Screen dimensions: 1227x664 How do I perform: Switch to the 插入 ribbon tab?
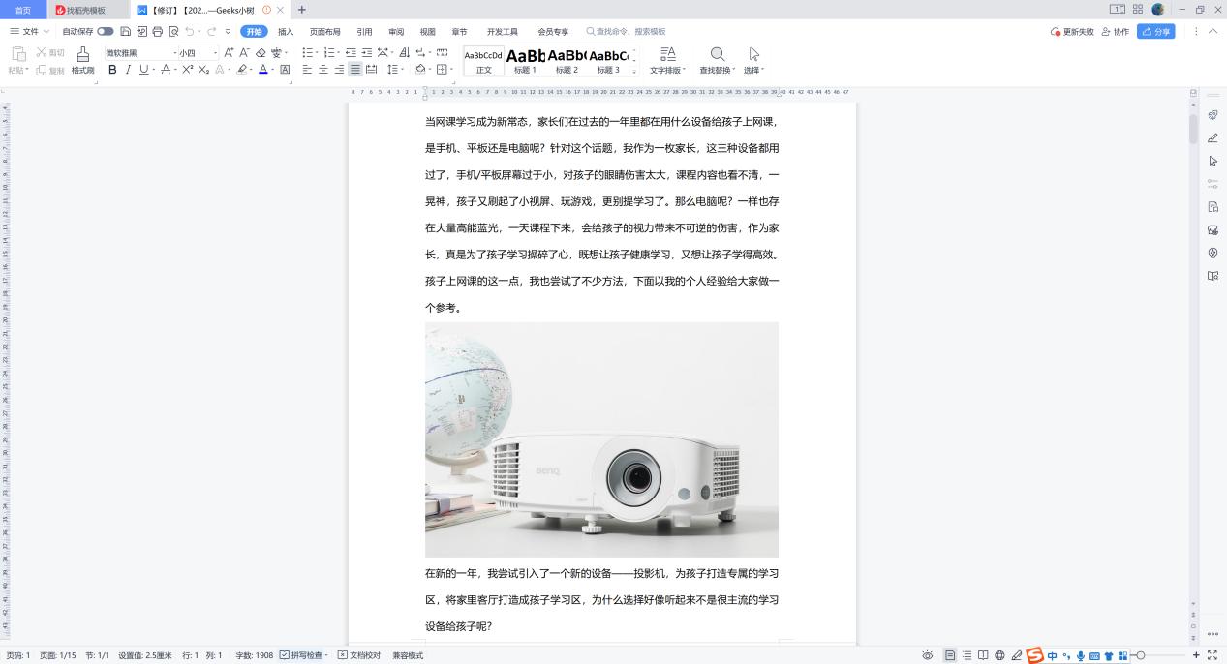coord(286,31)
